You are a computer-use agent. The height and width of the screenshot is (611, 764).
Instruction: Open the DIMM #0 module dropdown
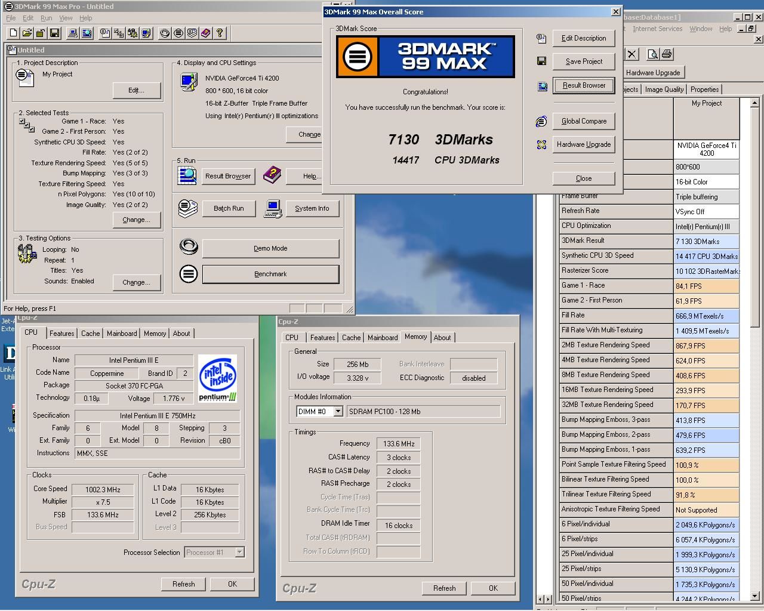click(338, 411)
